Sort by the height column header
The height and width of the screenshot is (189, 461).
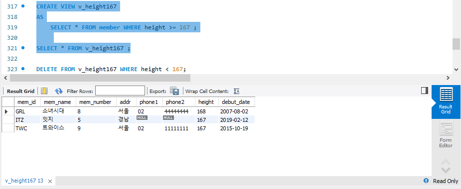tap(206, 102)
